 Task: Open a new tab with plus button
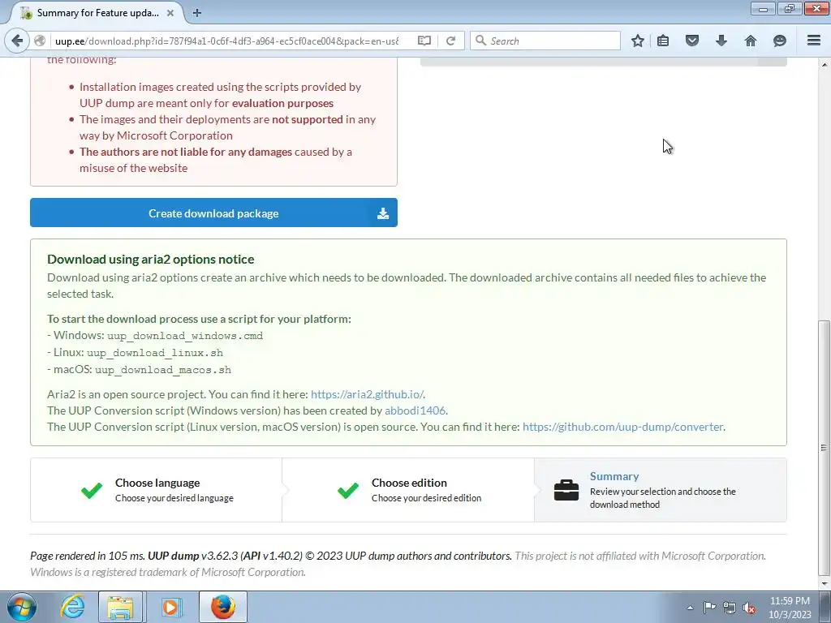196,13
